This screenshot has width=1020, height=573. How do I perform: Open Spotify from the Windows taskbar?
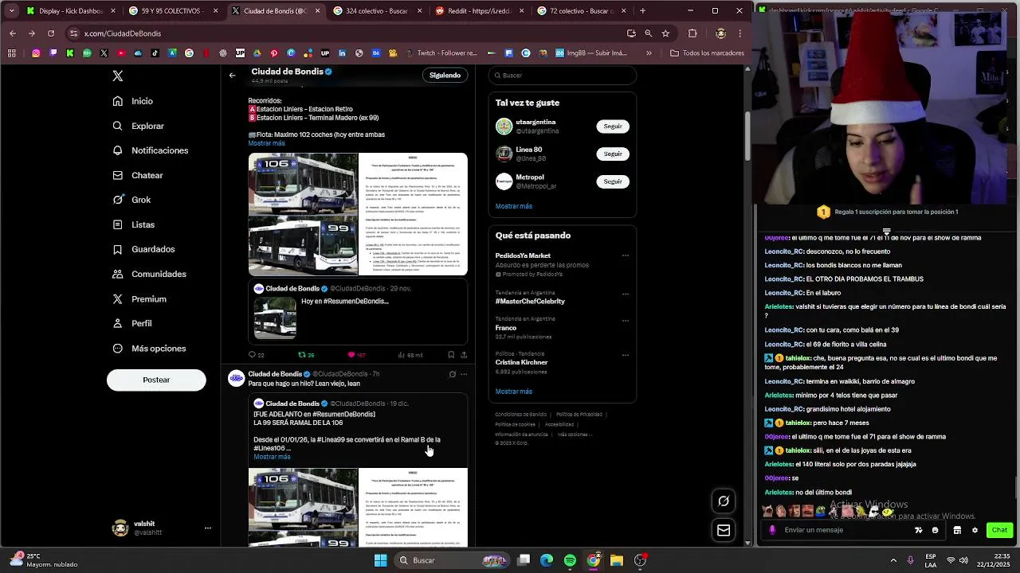coord(570,560)
